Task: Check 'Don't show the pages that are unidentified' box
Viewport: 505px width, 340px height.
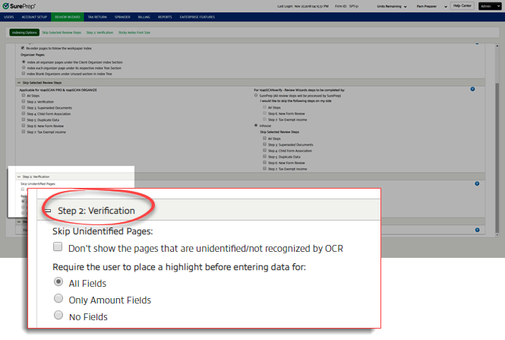Action: 58,248
